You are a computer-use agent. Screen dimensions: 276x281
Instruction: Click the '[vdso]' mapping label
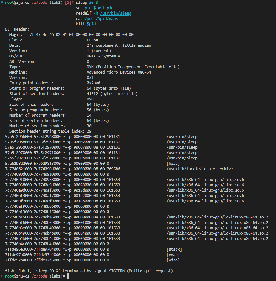[173, 260]
